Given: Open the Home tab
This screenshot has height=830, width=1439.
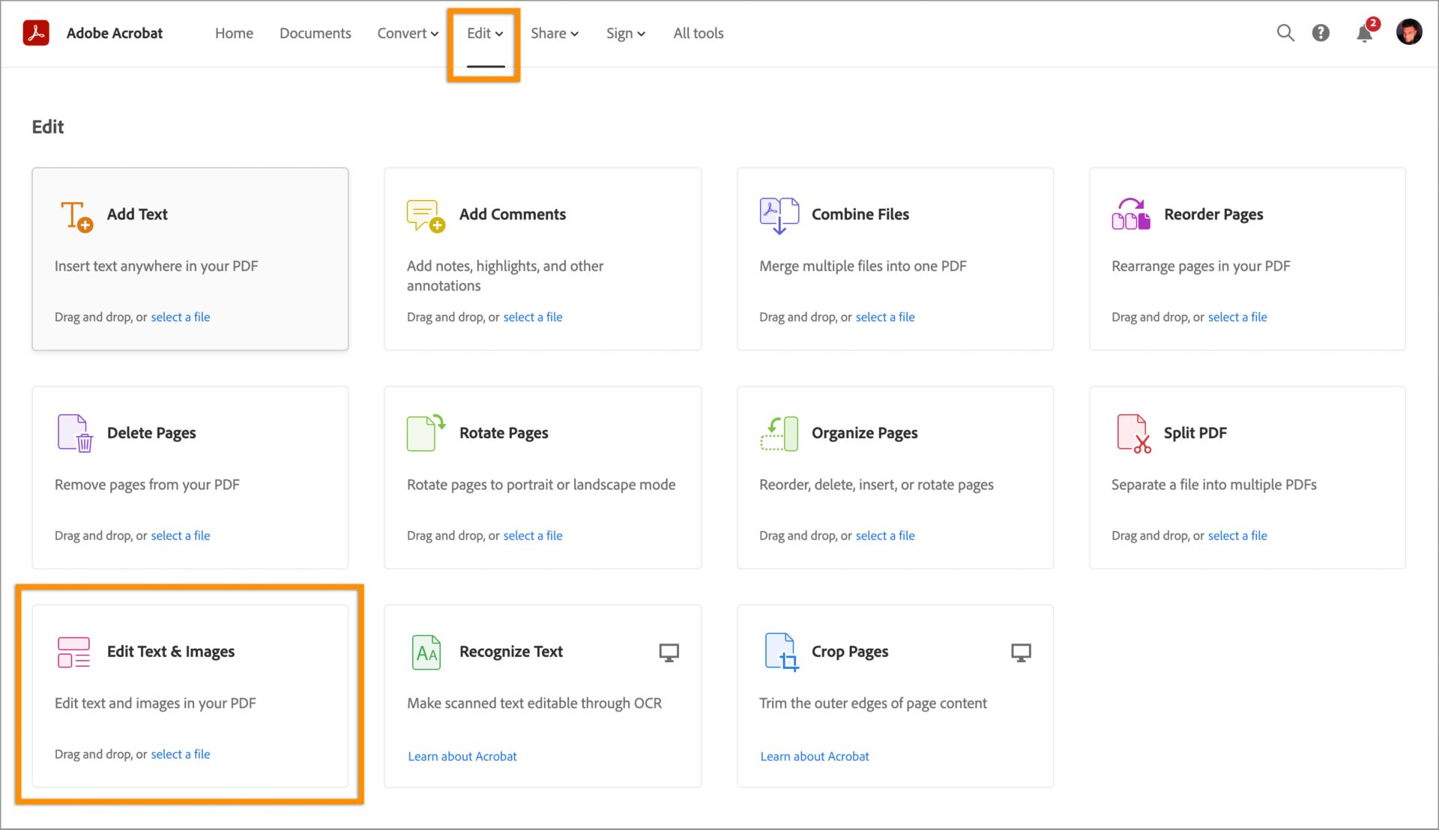Looking at the screenshot, I should 235,33.
